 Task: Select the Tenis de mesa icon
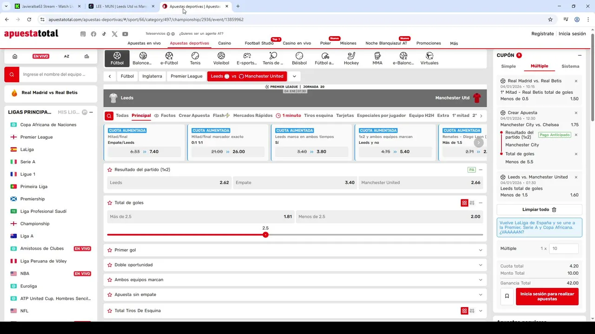273,58
